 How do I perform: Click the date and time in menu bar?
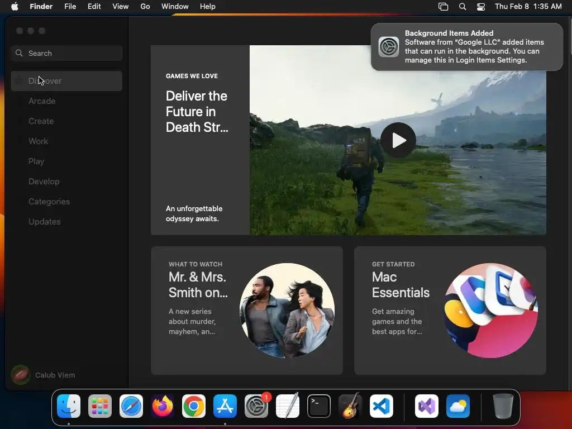pos(528,6)
